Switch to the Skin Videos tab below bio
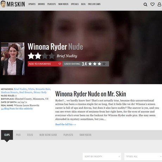The height and width of the screenshot is (162, 162). (85, 135)
